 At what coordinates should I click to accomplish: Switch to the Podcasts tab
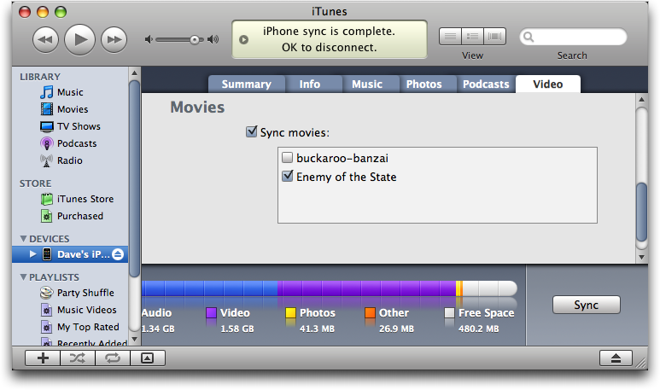click(486, 84)
